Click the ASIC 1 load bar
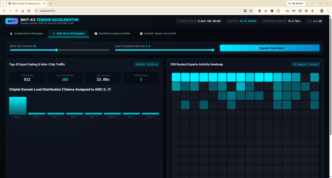 pos(37,114)
